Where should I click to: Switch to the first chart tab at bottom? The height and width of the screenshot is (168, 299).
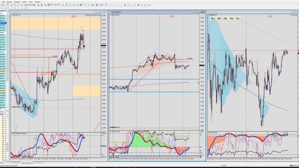tap(15, 163)
